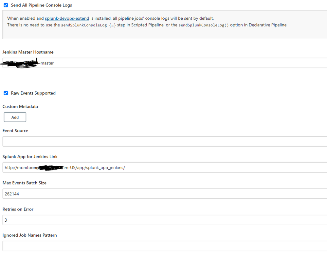Click the 'Ignored Job Names Pattern' label

point(30,235)
